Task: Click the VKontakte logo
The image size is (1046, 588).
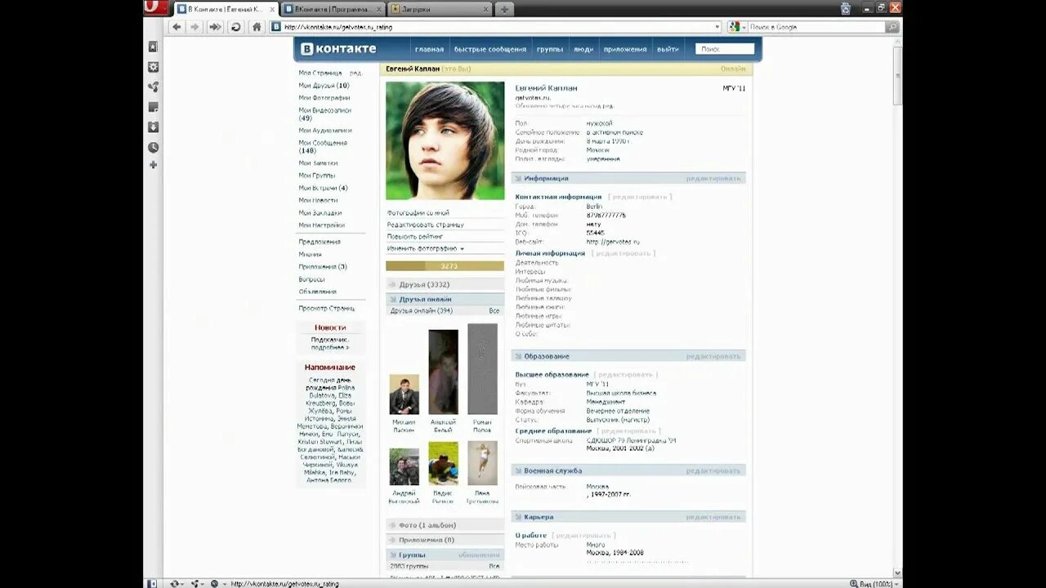Action: [x=339, y=49]
